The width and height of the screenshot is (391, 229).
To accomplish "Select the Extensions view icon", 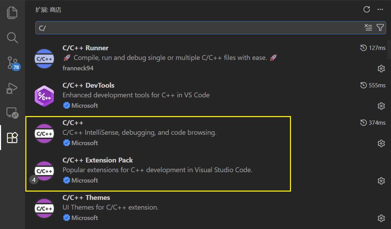I will point(12,138).
